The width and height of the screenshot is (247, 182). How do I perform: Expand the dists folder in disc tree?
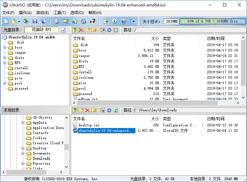click(x=5, y=58)
